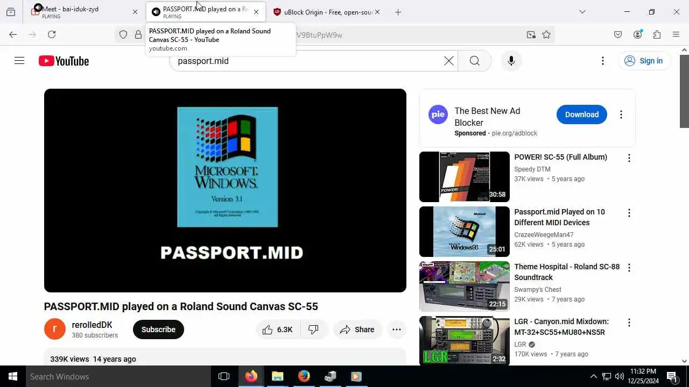Use the page vertical scrollbar
Image resolution: width=689 pixels, height=387 pixels.
pos(684,91)
